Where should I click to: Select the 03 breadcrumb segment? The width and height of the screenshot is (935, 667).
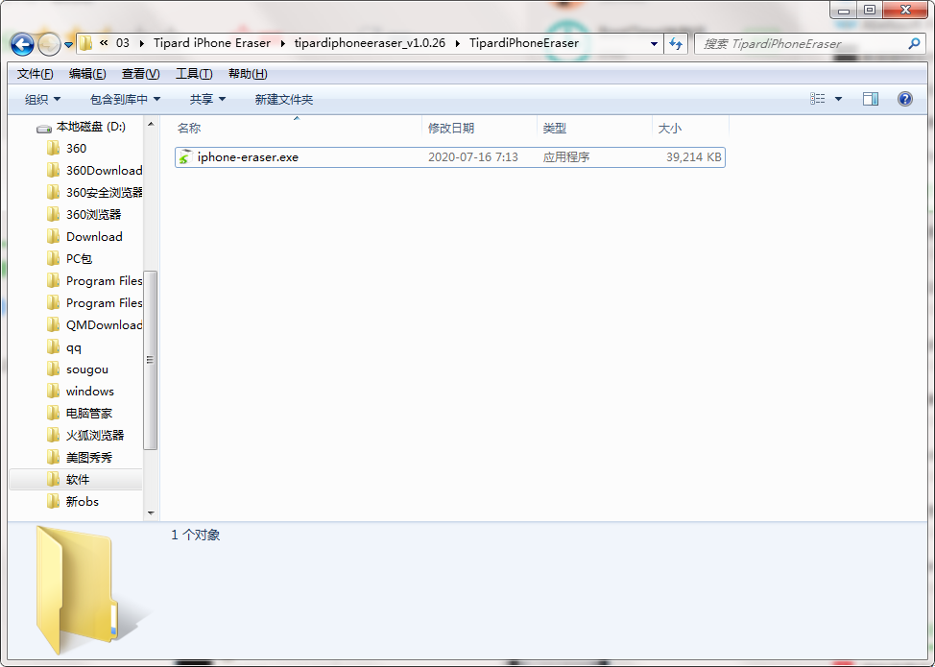coord(122,43)
